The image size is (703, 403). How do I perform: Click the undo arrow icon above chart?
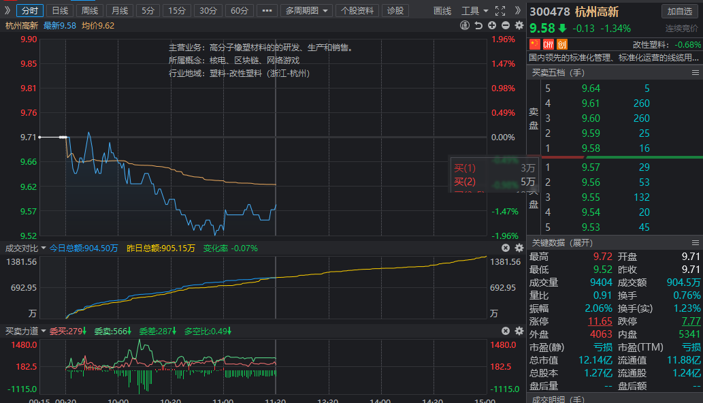478,25
